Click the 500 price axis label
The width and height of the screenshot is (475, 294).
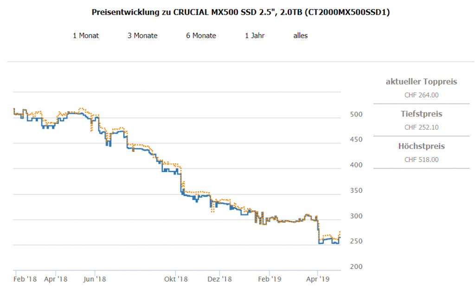tap(355, 115)
